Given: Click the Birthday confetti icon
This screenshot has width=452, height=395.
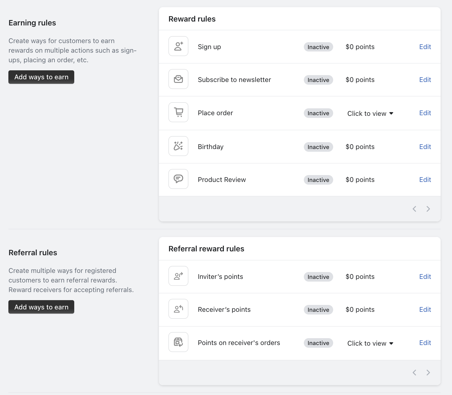Looking at the screenshot, I should 178,146.
